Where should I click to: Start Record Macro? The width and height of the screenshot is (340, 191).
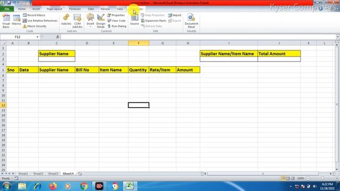[x=34, y=15]
